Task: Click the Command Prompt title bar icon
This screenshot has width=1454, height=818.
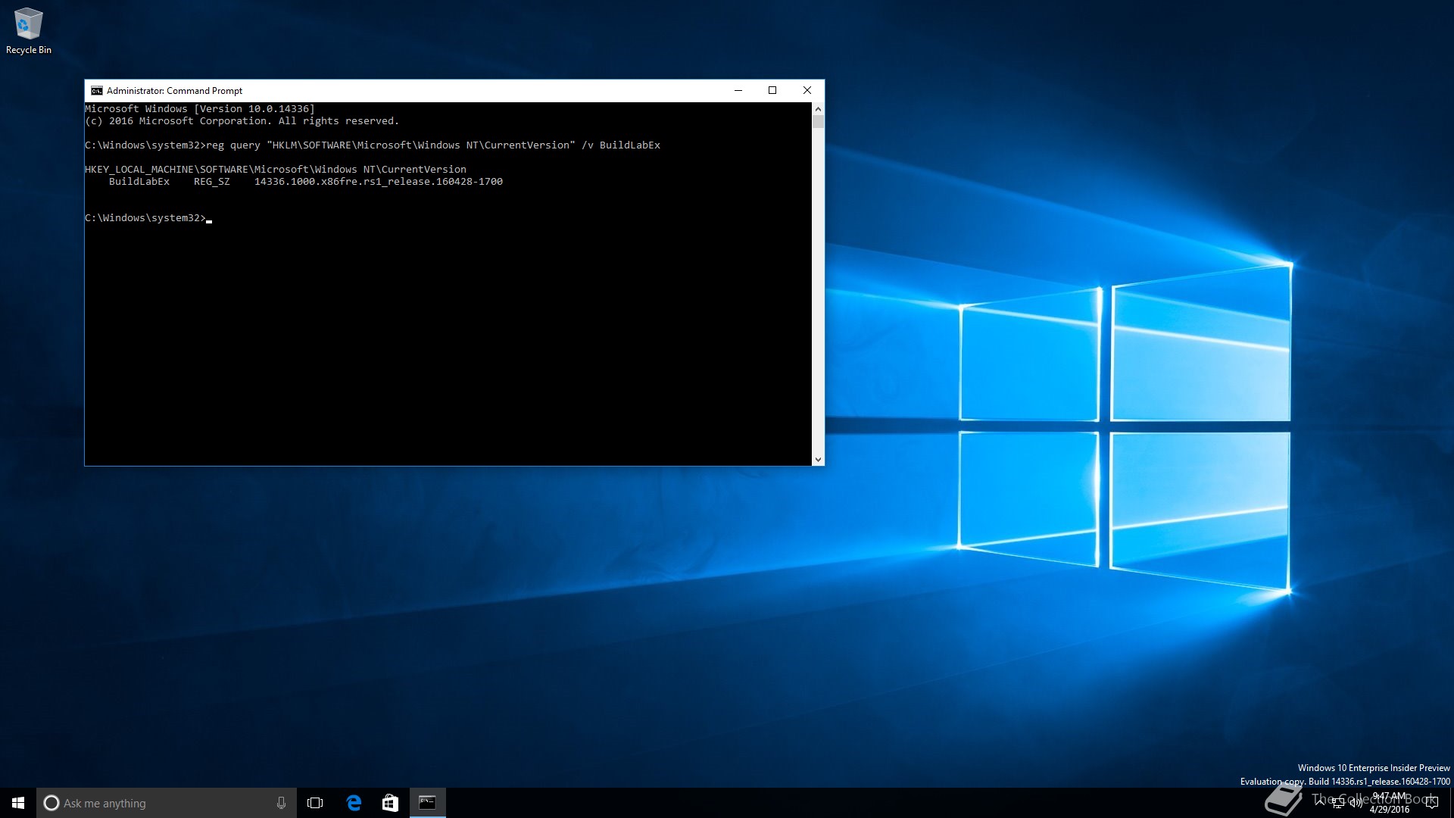Action: point(97,91)
